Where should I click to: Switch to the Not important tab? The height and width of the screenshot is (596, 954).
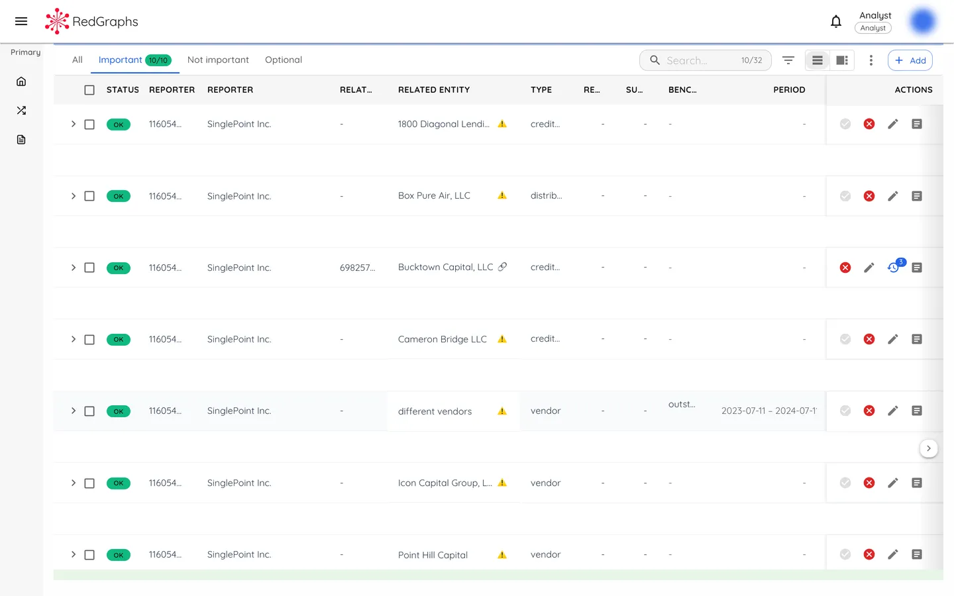pyautogui.click(x=218, y=60)
